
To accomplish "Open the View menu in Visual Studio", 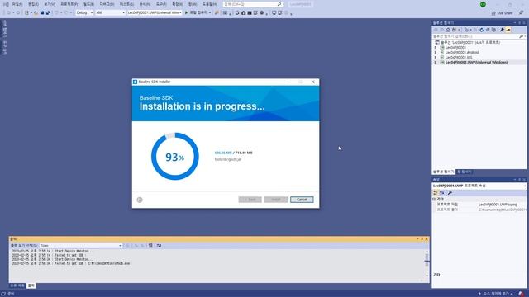I will coord(50,4).
